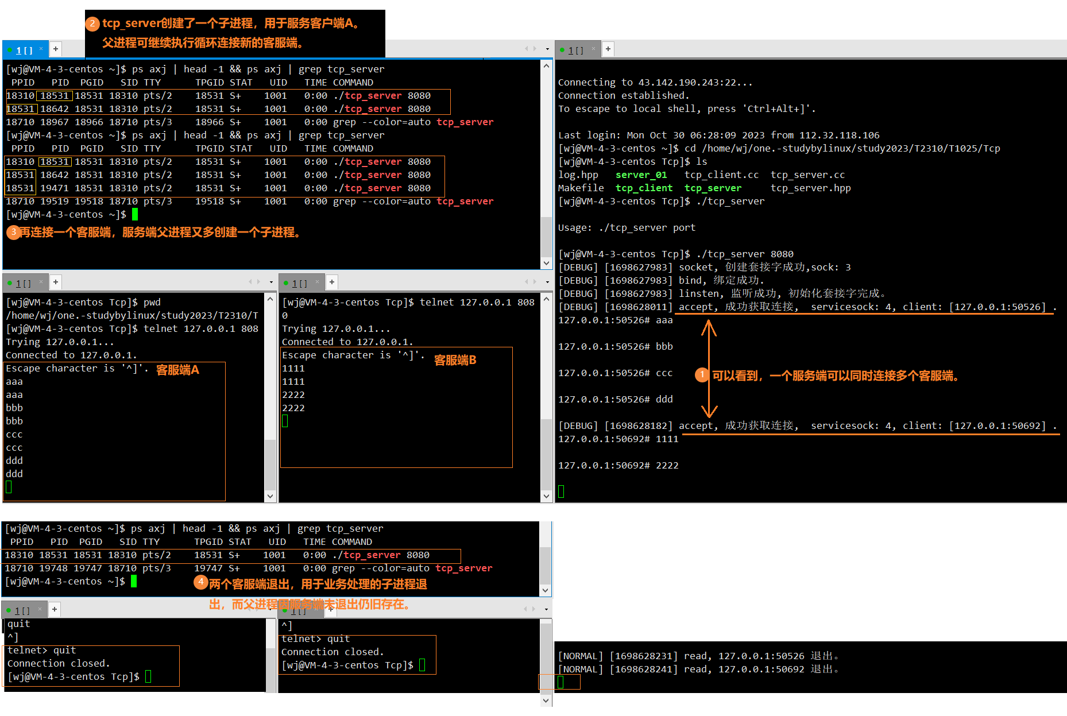Click scroll-down arrow of ps axj terminal scrollbar
This screenshot has width=1067, height=716.
(x=546, y=263)
